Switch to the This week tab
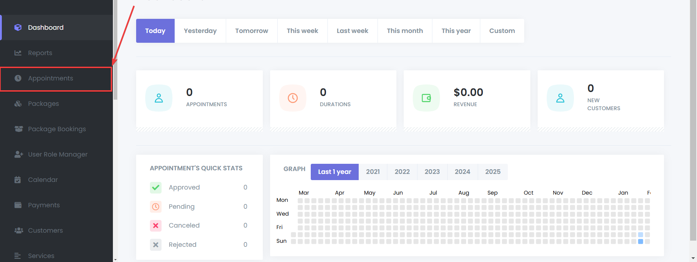Image resolution: width=697 pixels, height=262 pixels. (x=302, y=31)
